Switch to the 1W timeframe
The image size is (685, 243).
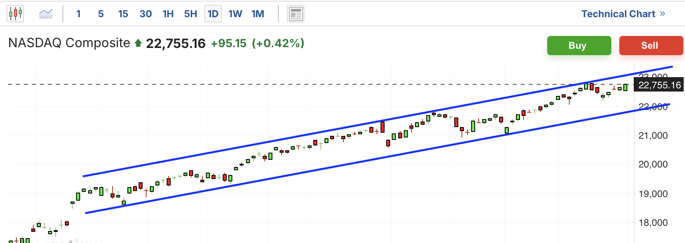pyautogui.click(x=235, y=14)
